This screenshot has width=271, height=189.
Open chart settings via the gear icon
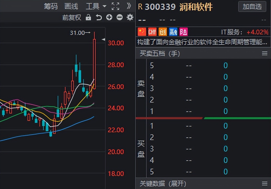[x=130, y=17]
